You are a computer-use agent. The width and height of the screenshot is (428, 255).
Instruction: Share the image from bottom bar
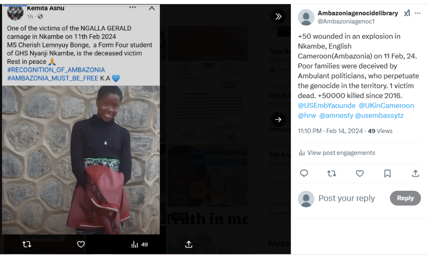coord(189,244)
